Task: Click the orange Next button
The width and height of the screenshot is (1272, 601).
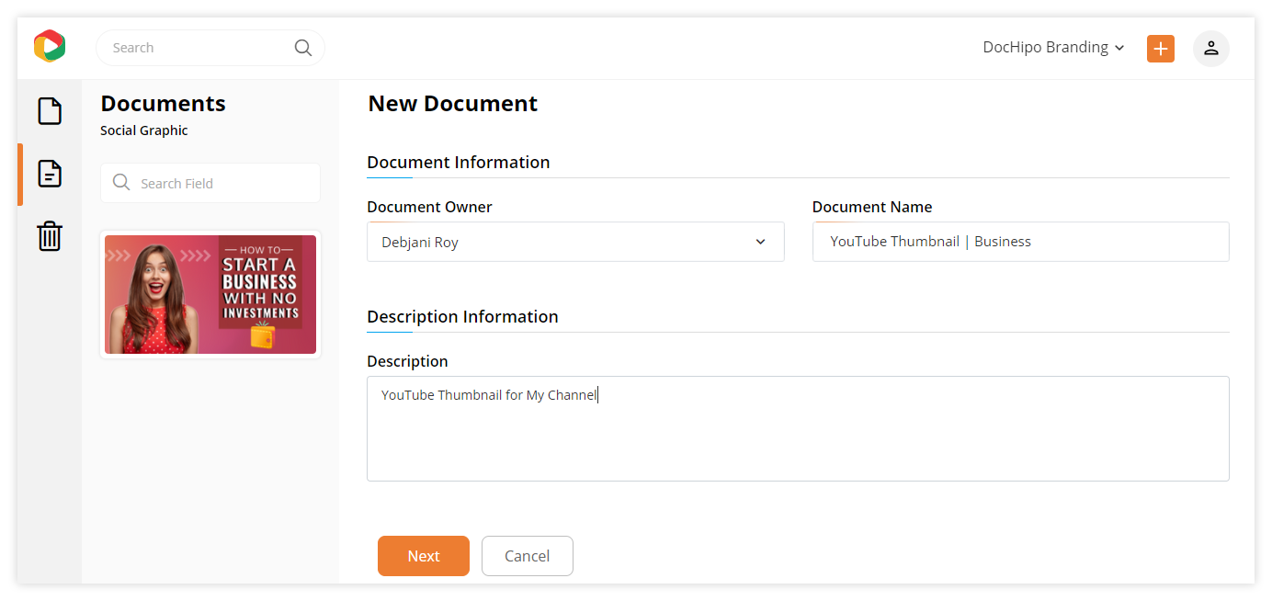Action: point(424,556)
